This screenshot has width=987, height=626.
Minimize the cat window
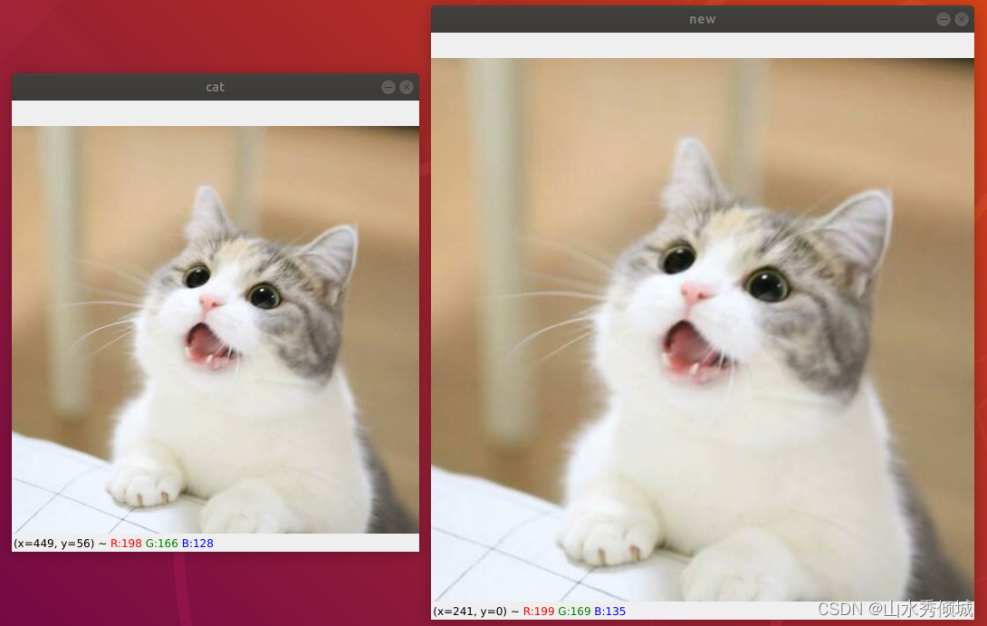pyautogui.click(x=388, y=87)
